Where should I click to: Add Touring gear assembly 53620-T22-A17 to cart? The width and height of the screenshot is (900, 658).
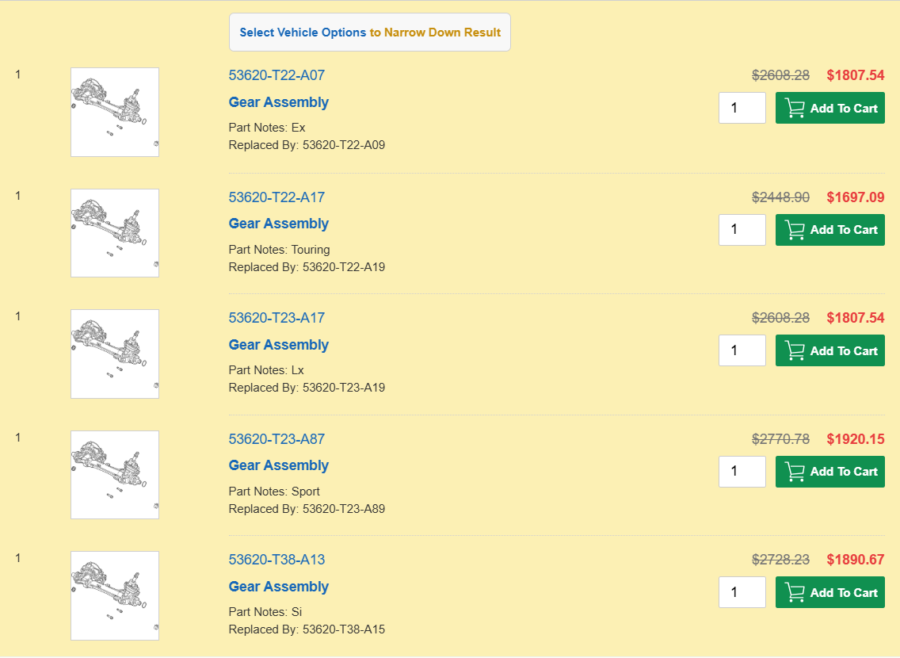(x=829, y=230)
